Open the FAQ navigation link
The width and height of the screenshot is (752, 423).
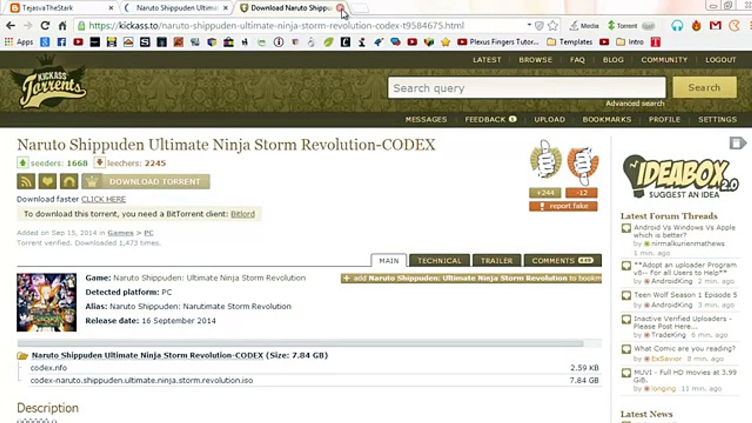point(577,60)
